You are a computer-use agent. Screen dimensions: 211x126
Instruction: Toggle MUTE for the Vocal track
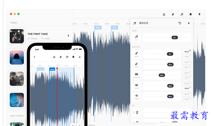(x=187, y=52)
